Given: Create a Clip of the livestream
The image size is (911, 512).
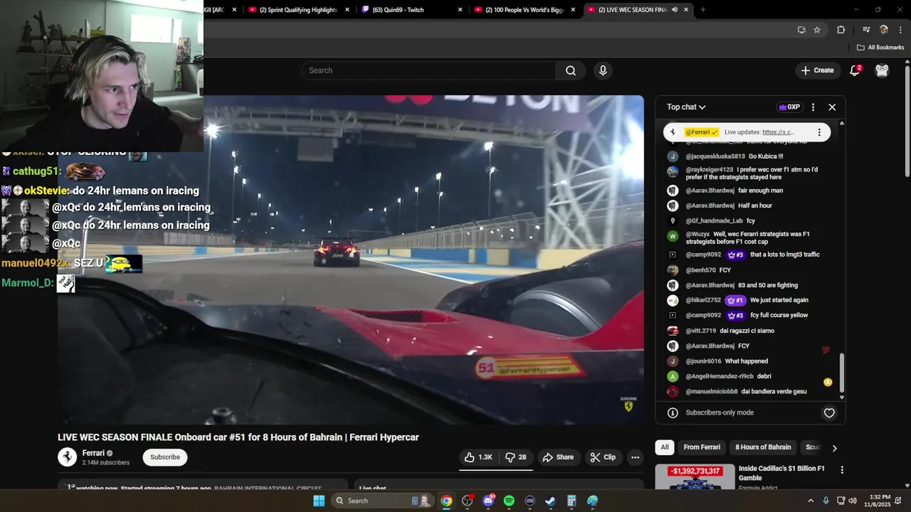Looking at the screenshot, I should pyautogui.click(x=603, y=457).
